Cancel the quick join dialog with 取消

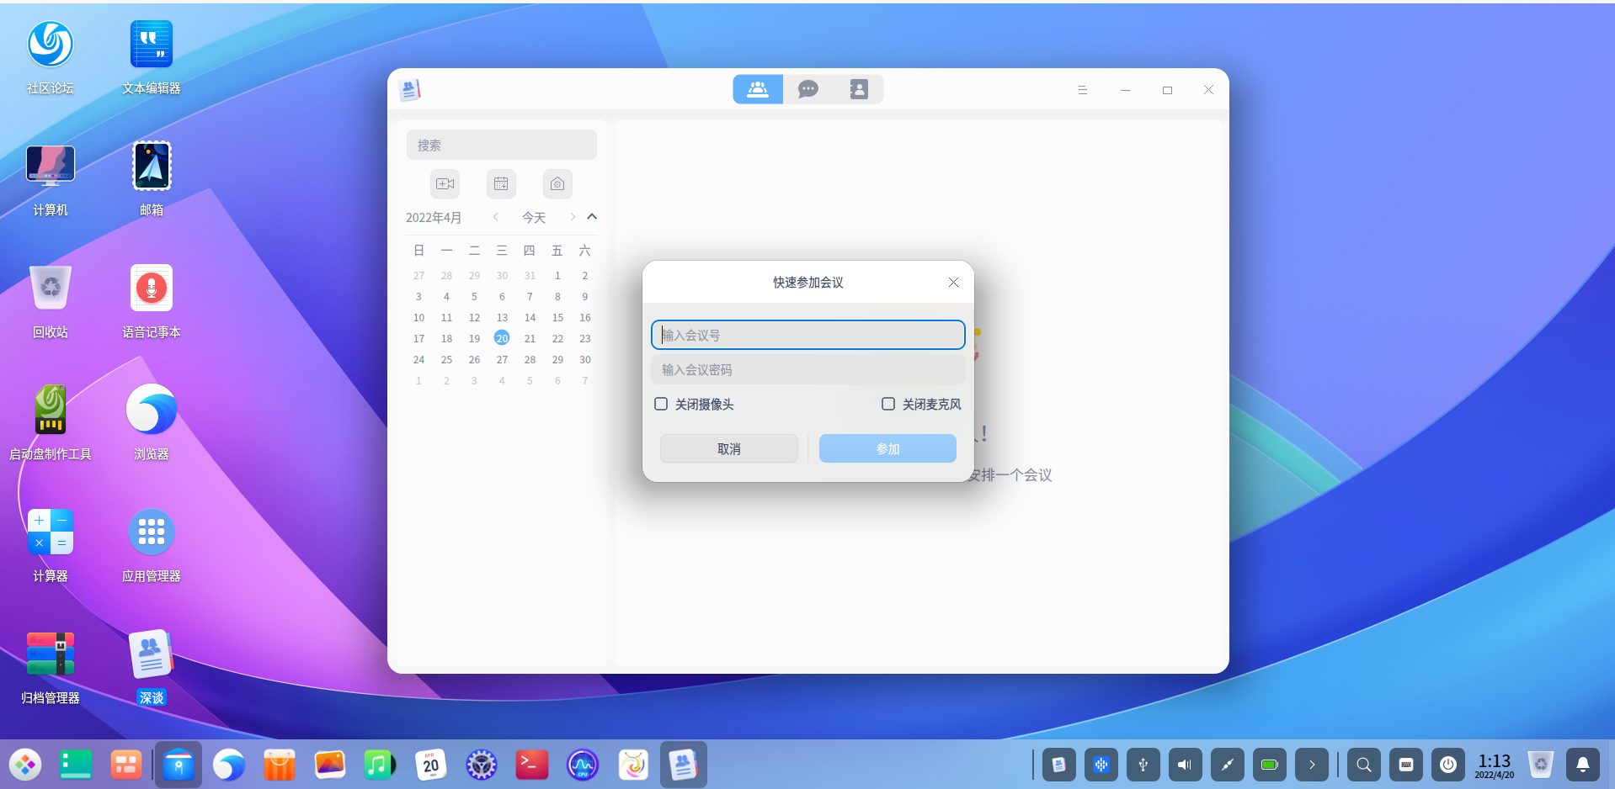click(x=728, y=447)
